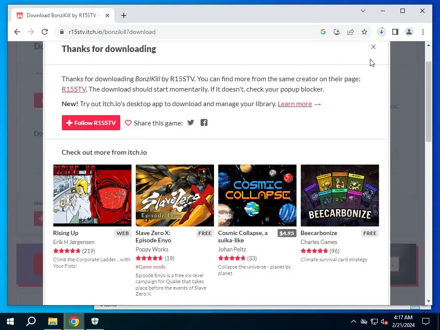Share the game on Twitter
The height and width of the screenshot is (330, 440).
(190, 122)
